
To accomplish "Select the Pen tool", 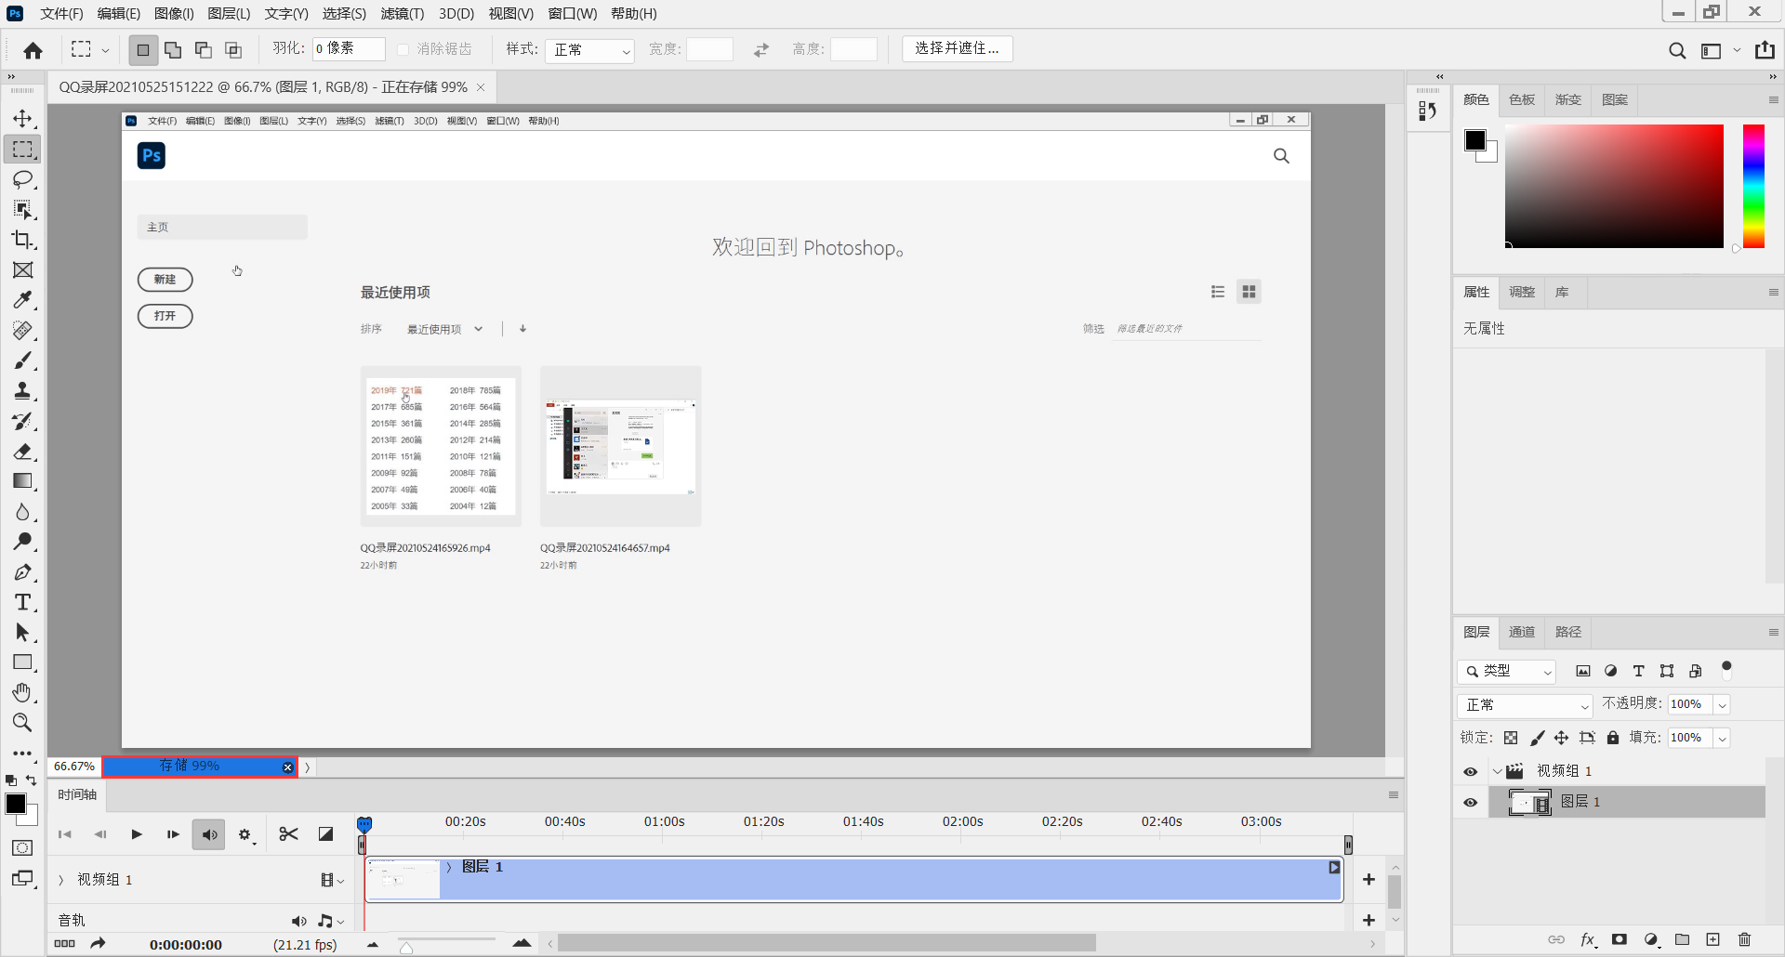I will pos(22,572).
